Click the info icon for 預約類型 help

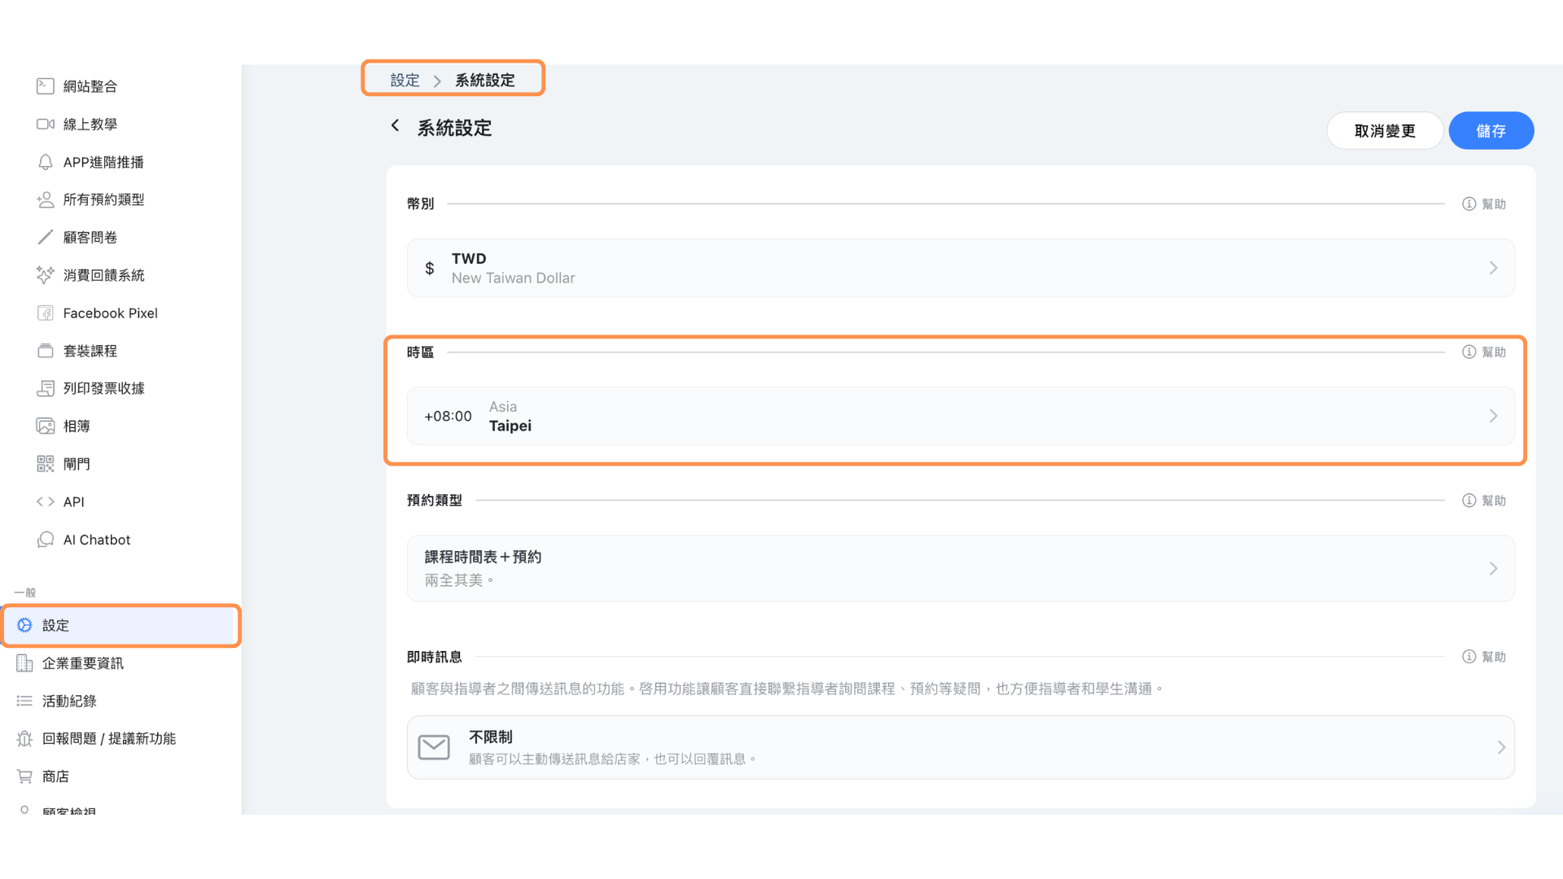(x=1469, y=500)
